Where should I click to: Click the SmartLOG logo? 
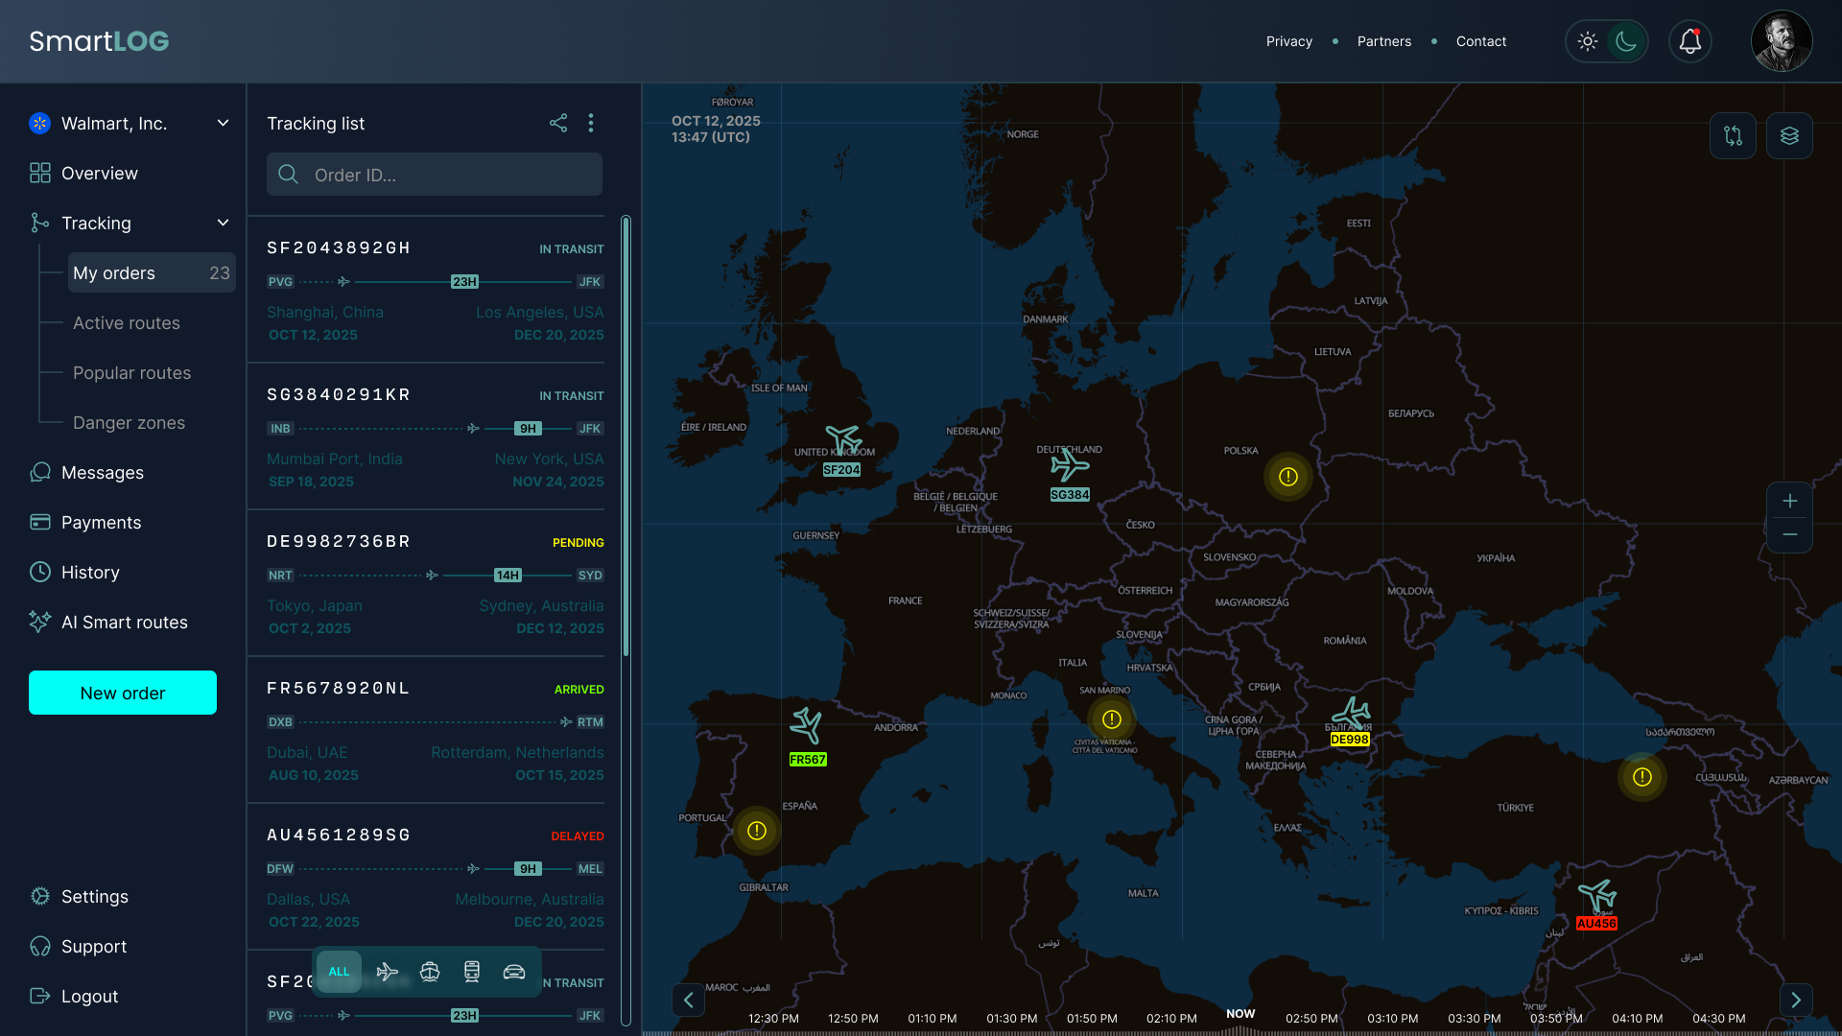pyautogui.click(x=99, y=41)
